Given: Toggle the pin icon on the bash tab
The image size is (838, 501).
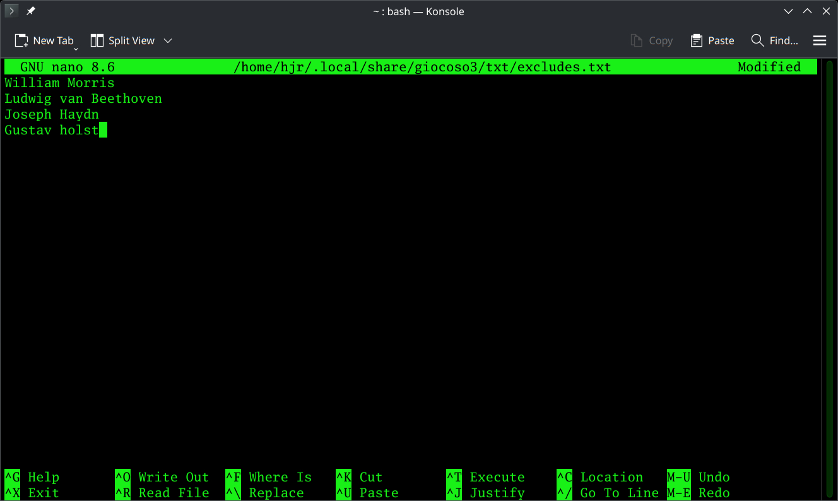Looking at the screenshot, I should (30, 10).
